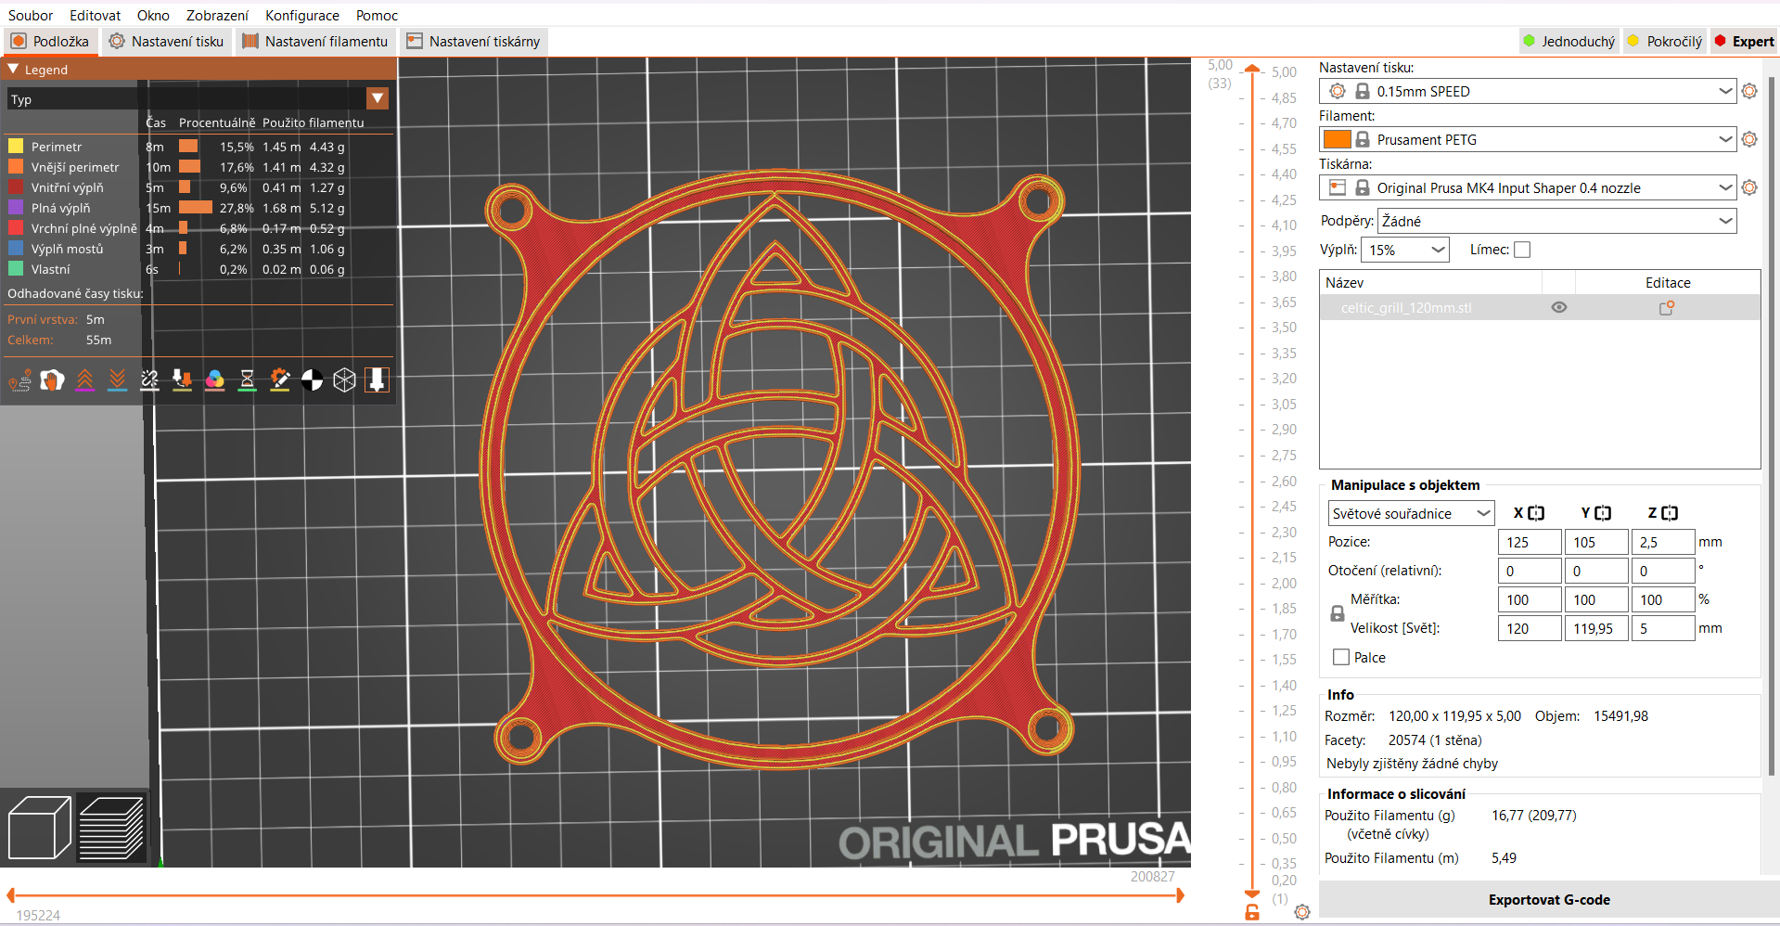This screenshot has width=1780, height=926.
Task: Open the Okno menu
Action: point(153,15)
